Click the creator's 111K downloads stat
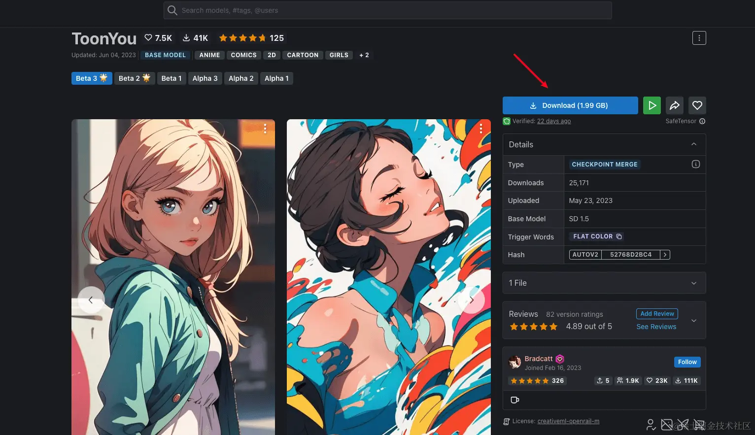Image resolution: width=755 pixels, height=435 pixels. [x=686, y=381]
